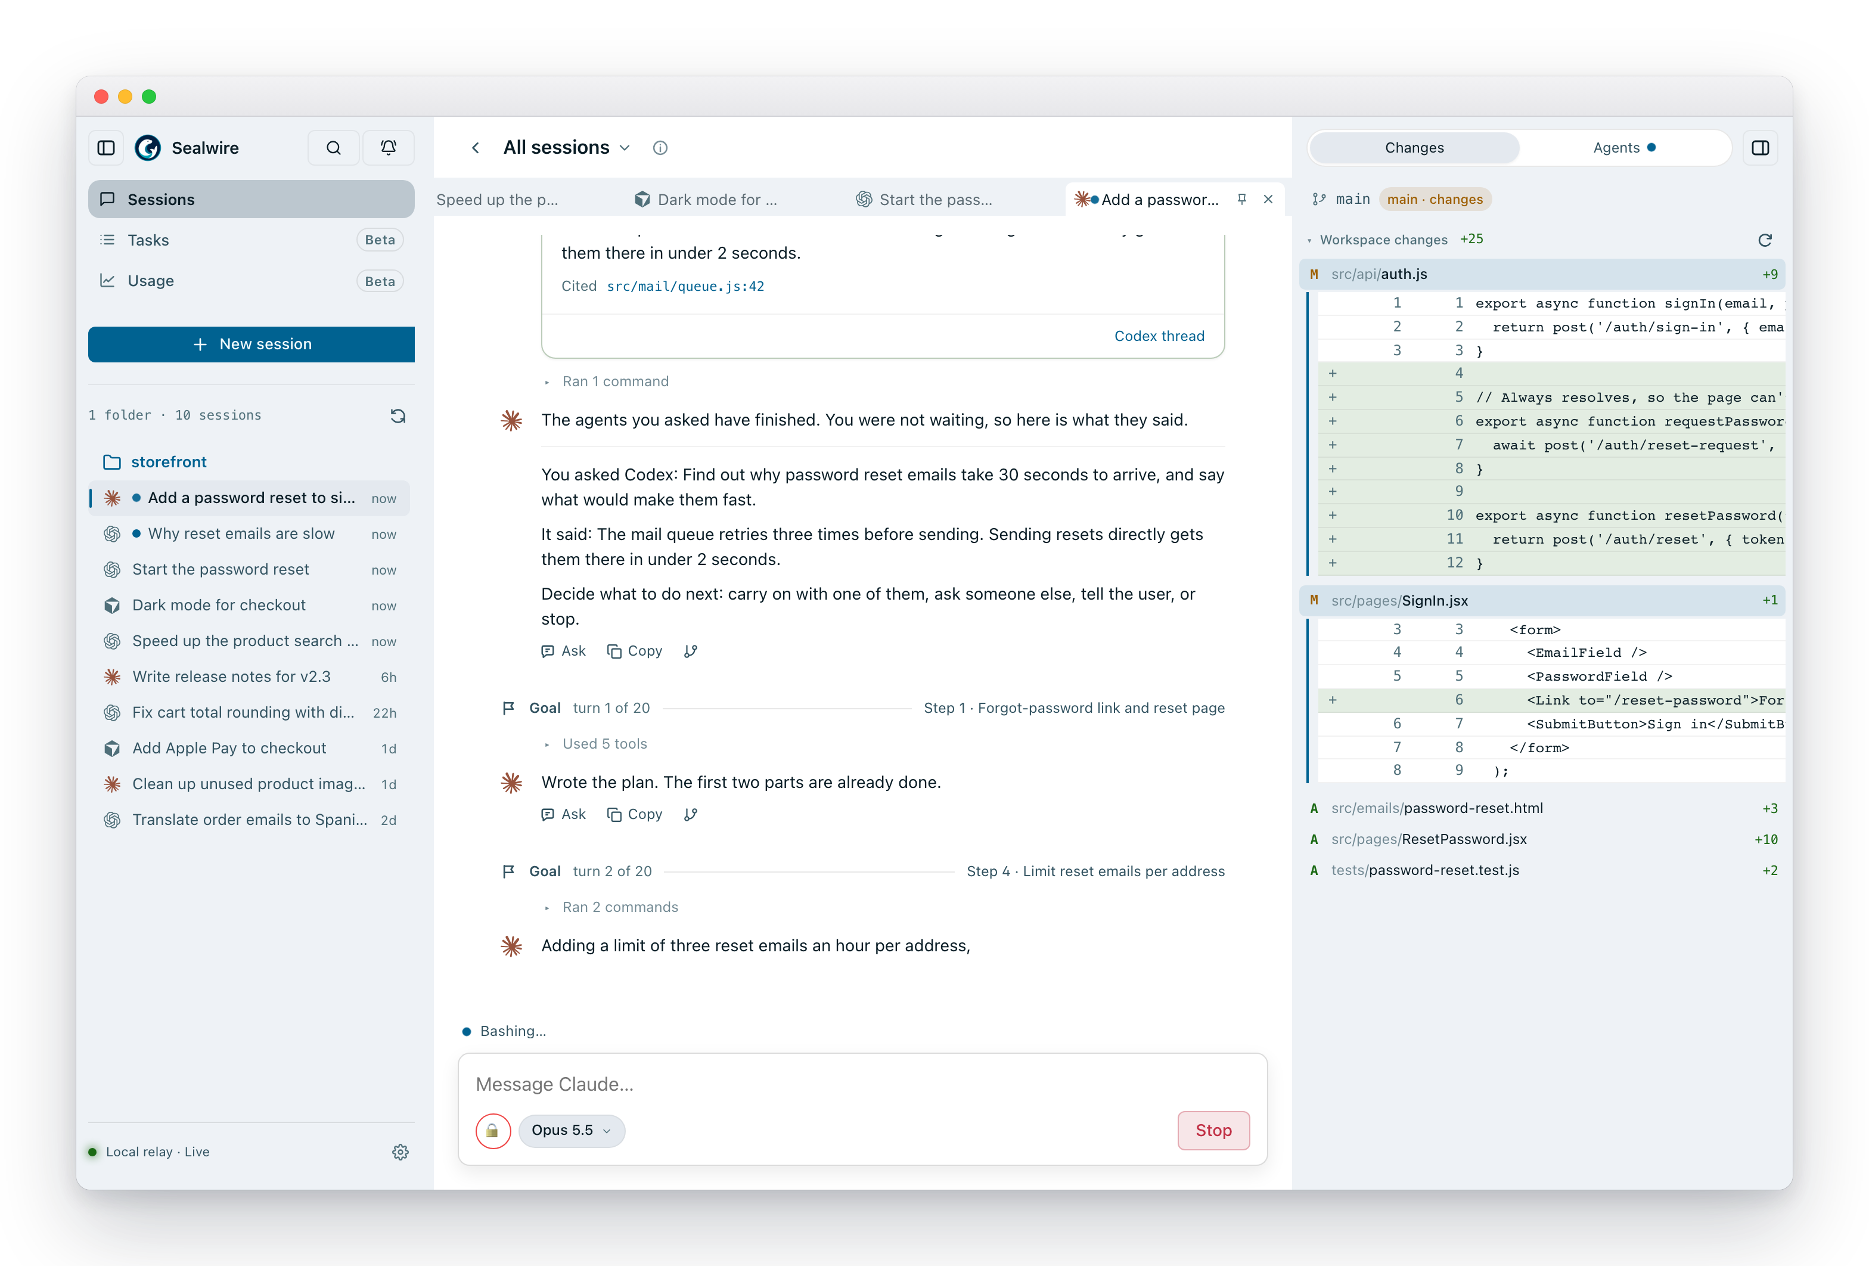Click the main · changes branch badge

tap(1435, 200)
